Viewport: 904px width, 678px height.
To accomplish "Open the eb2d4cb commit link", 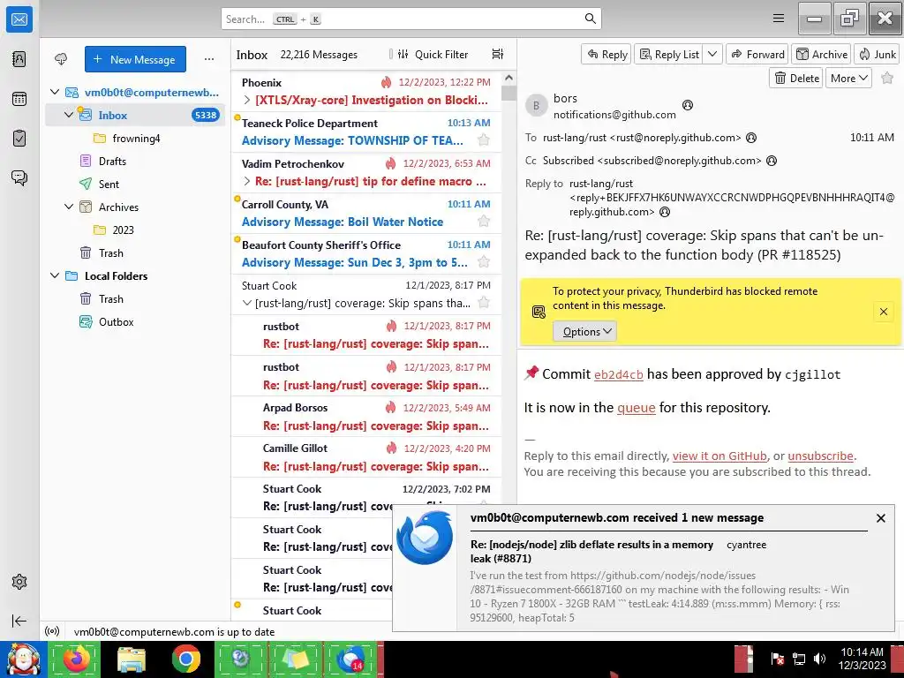I will pos(618,374).
